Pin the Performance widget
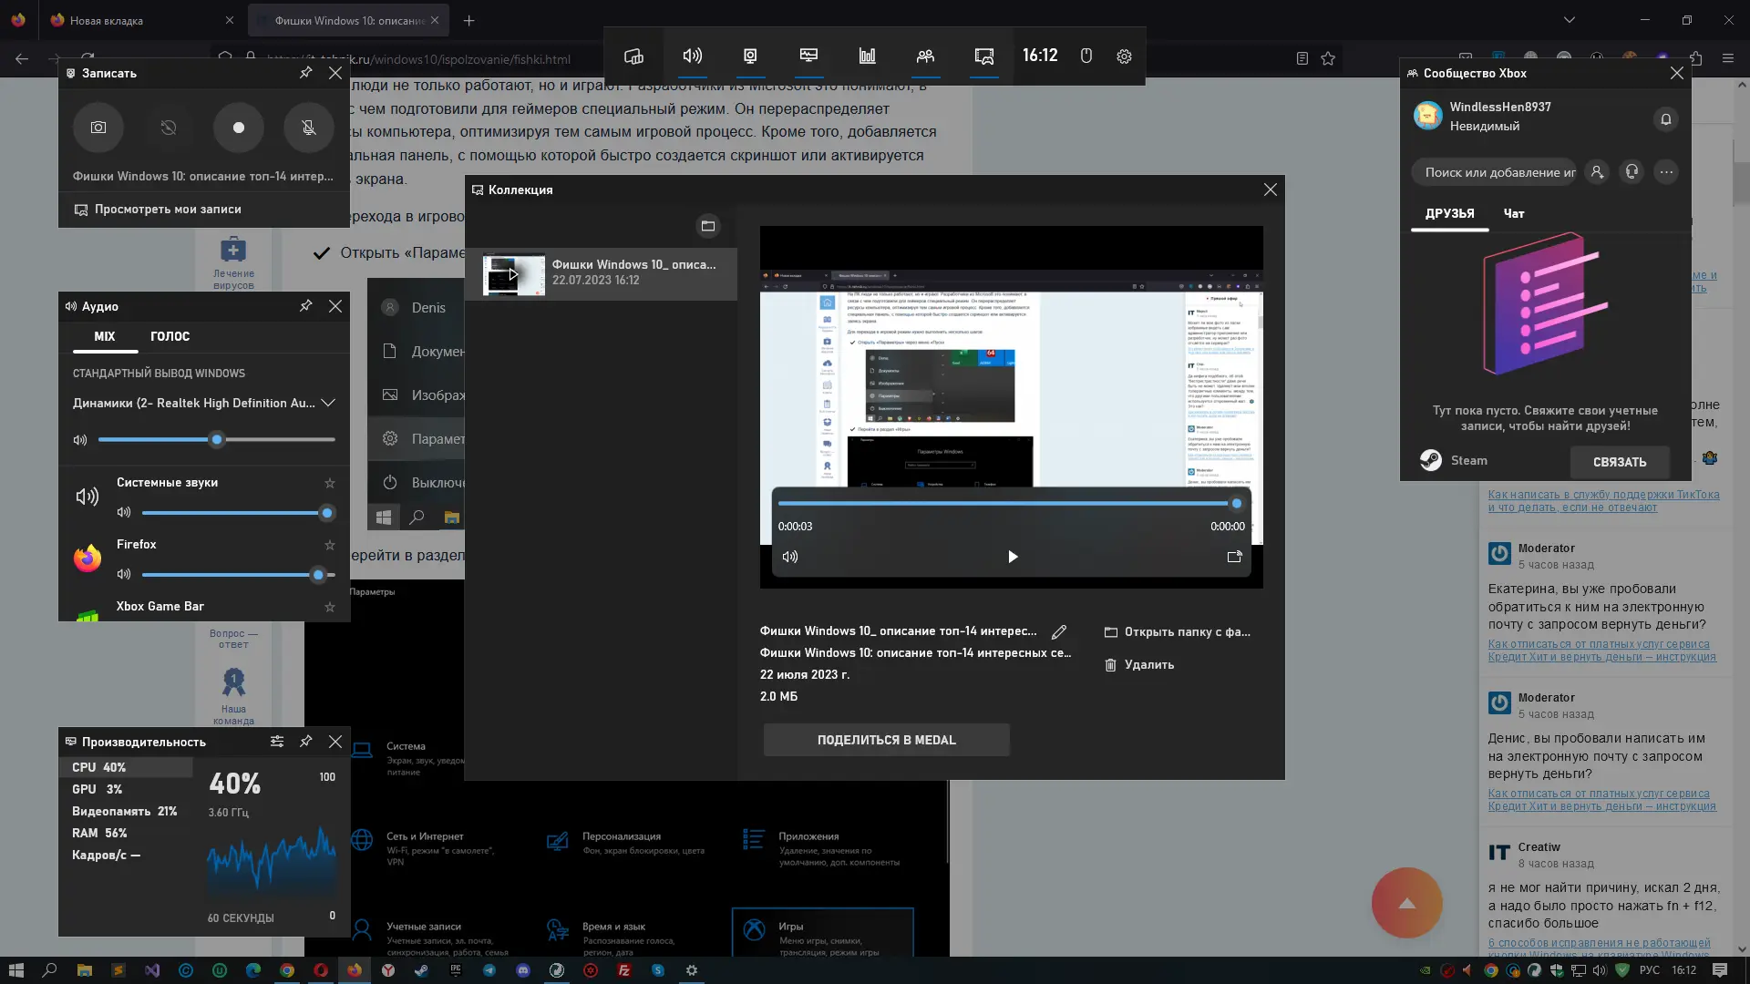1750x984 pixels. [x=306, y=742]
